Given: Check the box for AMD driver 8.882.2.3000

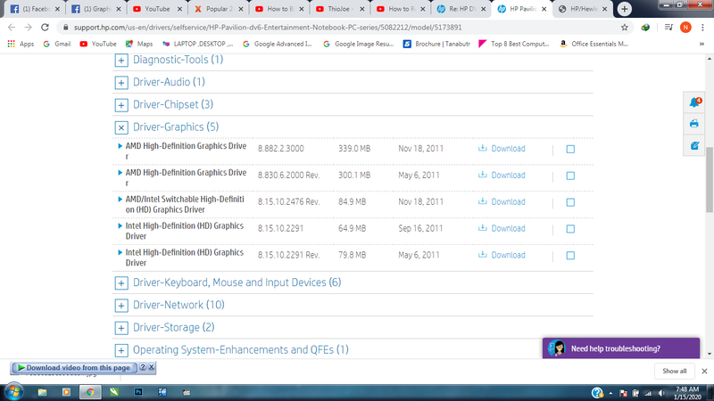Looking at the screenshot, I should coord(570,149).
